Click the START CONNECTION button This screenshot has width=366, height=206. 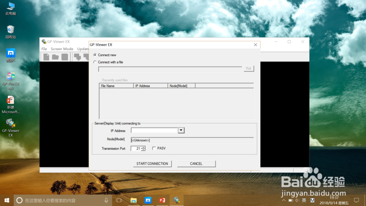[x=152, y=164]
